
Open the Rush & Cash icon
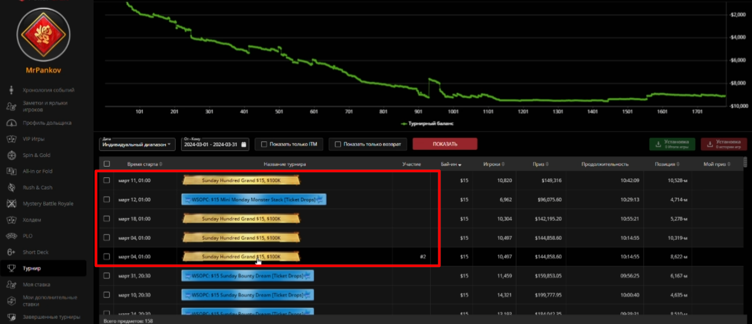pos(11,187)
